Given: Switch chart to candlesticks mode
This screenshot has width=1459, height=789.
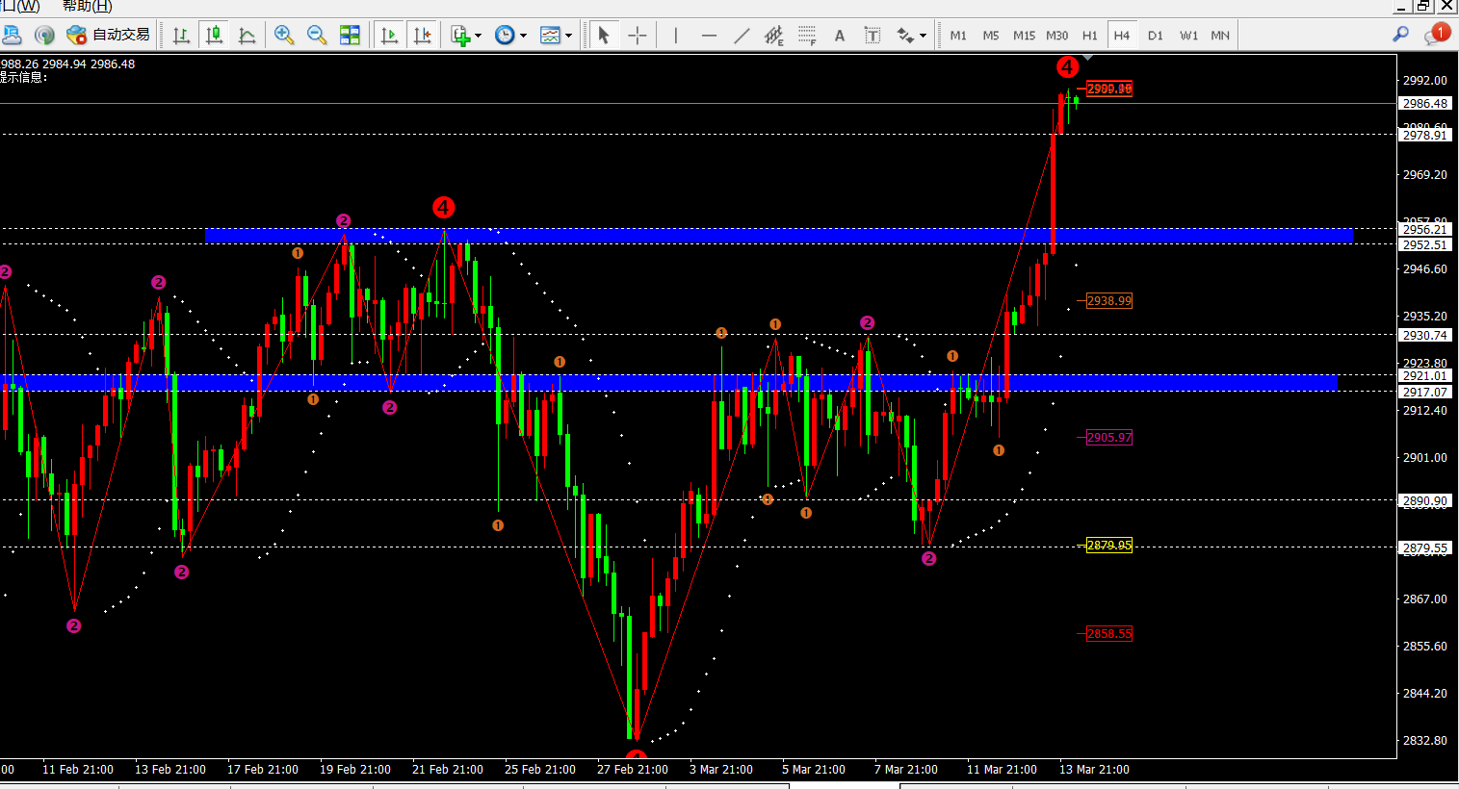Looking at the screenshot, I should 215,36.
